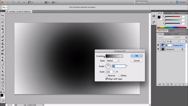188x106 pixels.
Task: Open the layer Opacity slider arrow
Action: pyautogui.click(x=186, y=37)
